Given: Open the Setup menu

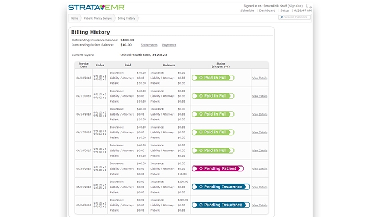Looking at the screenshot, I should click(x=284, y=11).
